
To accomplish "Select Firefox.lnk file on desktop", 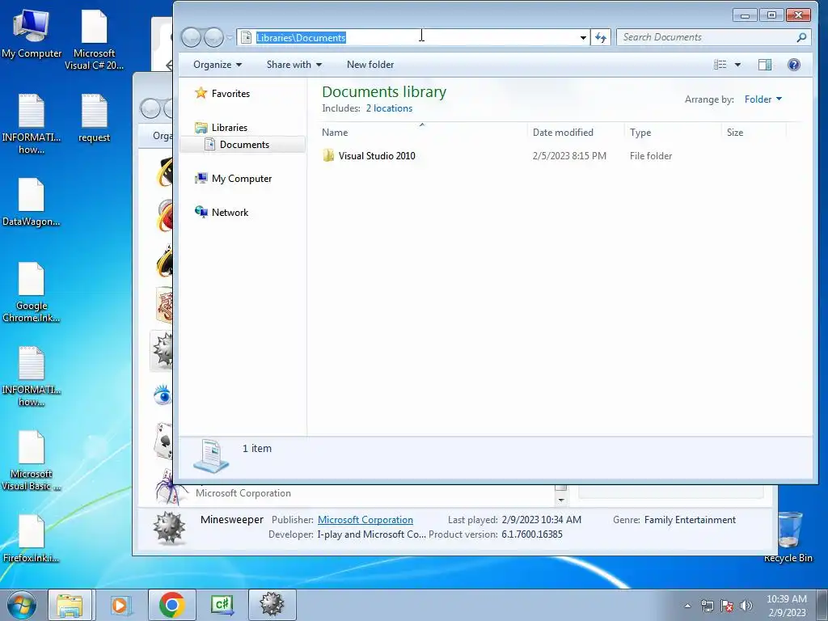I will tap(32, 539).
